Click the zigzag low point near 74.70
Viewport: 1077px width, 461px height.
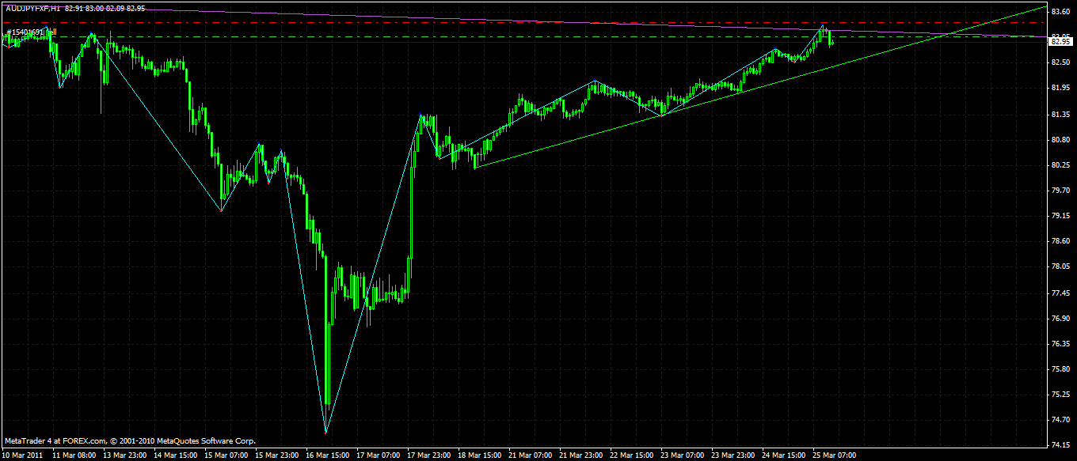coord(325,432)
